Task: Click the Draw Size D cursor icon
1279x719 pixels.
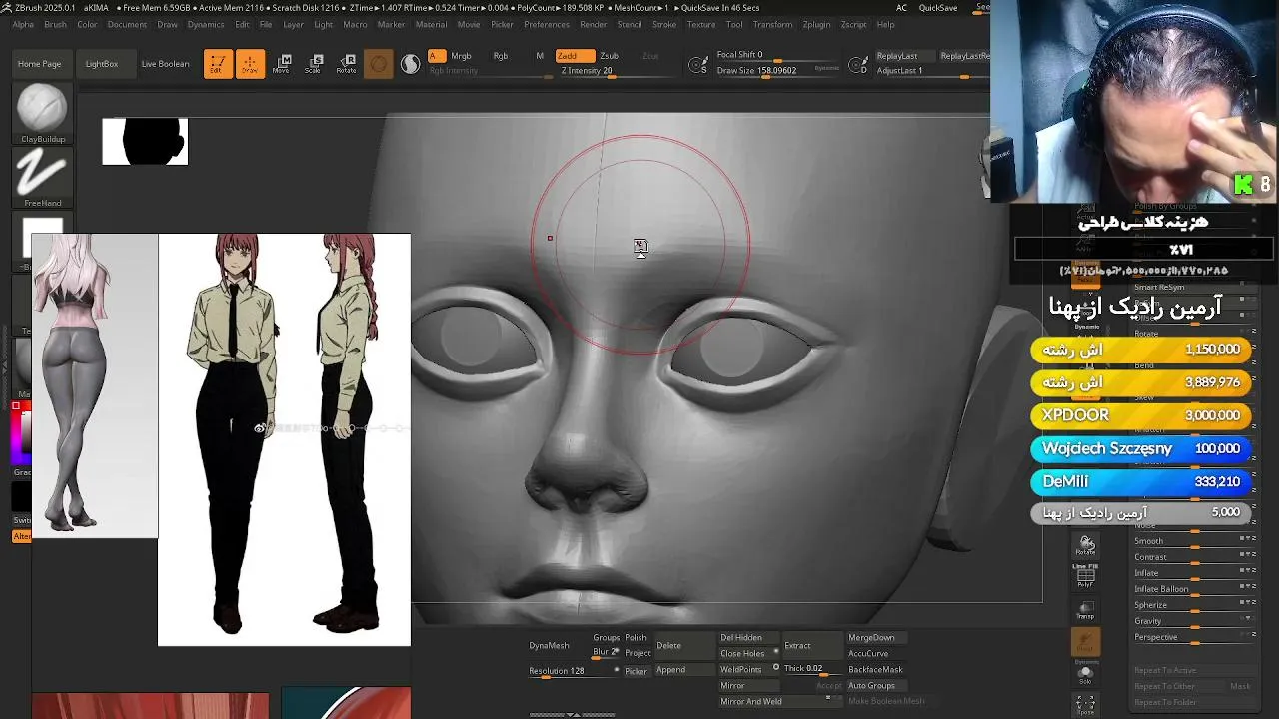Action: (858, 65)
